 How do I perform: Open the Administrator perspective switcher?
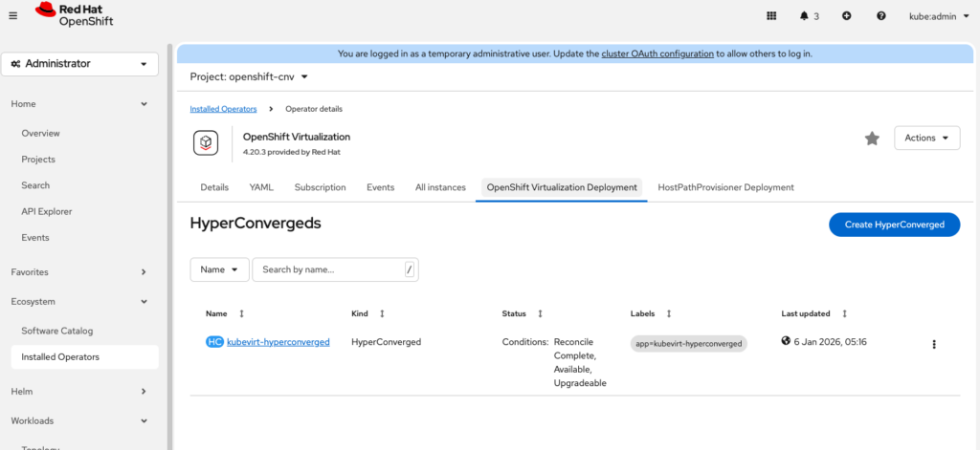tap(79, 64)
